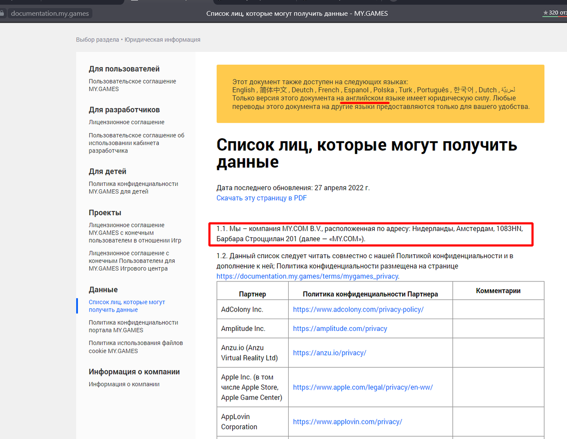Click the documentation.my.games URL field
Image resolution: width=567 pixels, height=439 pixels.
[x=50, y=14]
